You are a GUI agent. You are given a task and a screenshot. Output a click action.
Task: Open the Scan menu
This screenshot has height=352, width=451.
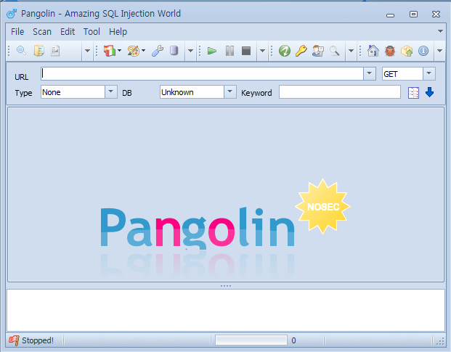point(42,32)
